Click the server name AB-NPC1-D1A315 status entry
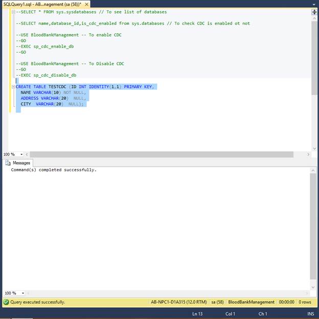The height and width of the screenshot is (319, 319). (178, 302)
